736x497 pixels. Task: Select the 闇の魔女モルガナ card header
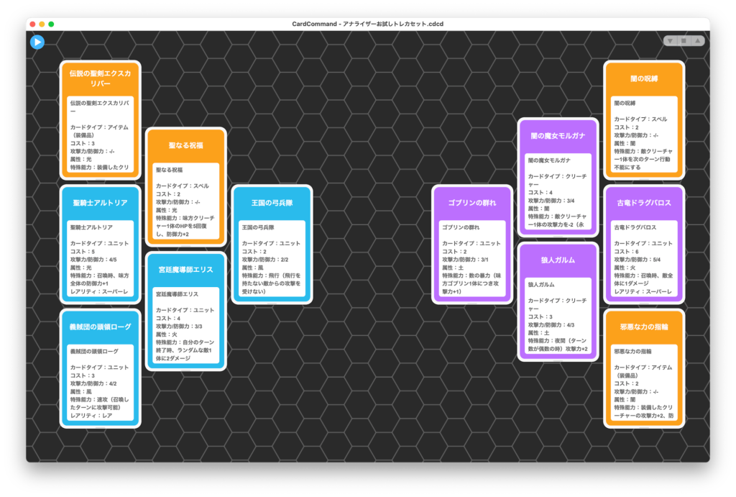point(558,136)
